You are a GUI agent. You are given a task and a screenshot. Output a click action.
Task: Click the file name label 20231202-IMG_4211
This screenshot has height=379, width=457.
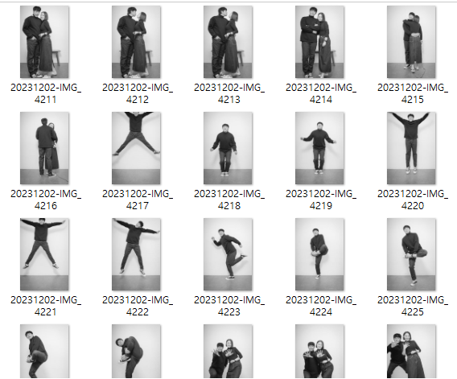coord(46,93)
